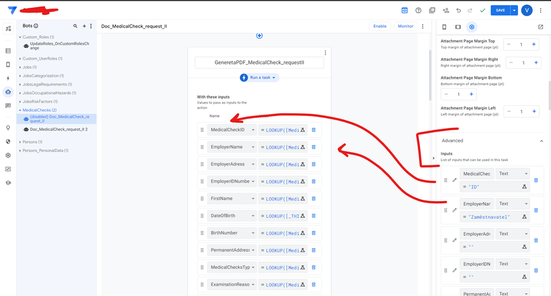Open the Save options dropdown arrow
Screen dimensions: 551x296
(514, 10)
